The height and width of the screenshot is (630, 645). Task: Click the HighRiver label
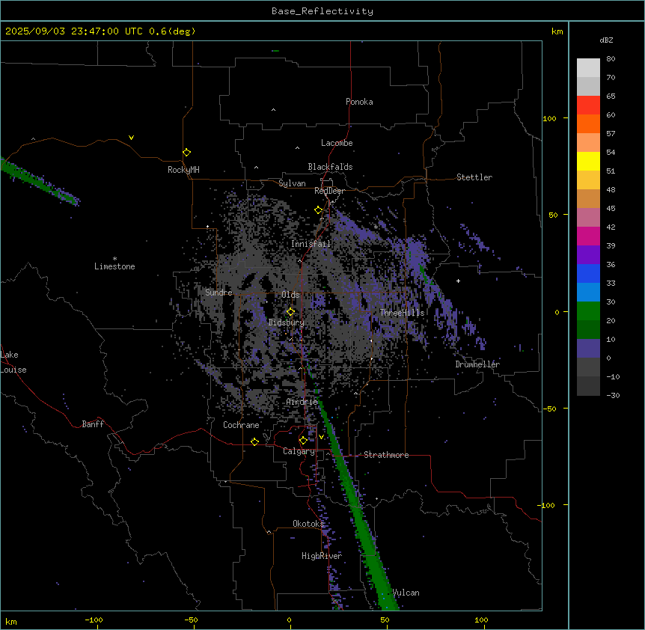coord(322,556)
